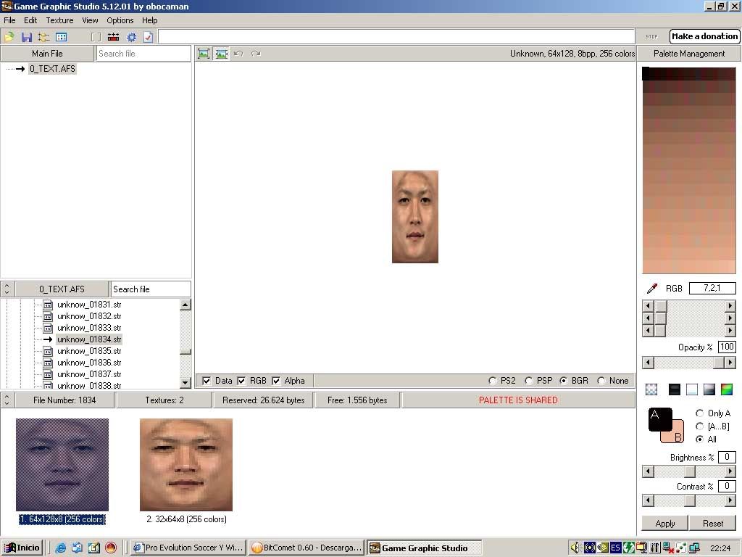Open the Edit menu
This screenshot has height=557, width=742.
click(30, 20)
